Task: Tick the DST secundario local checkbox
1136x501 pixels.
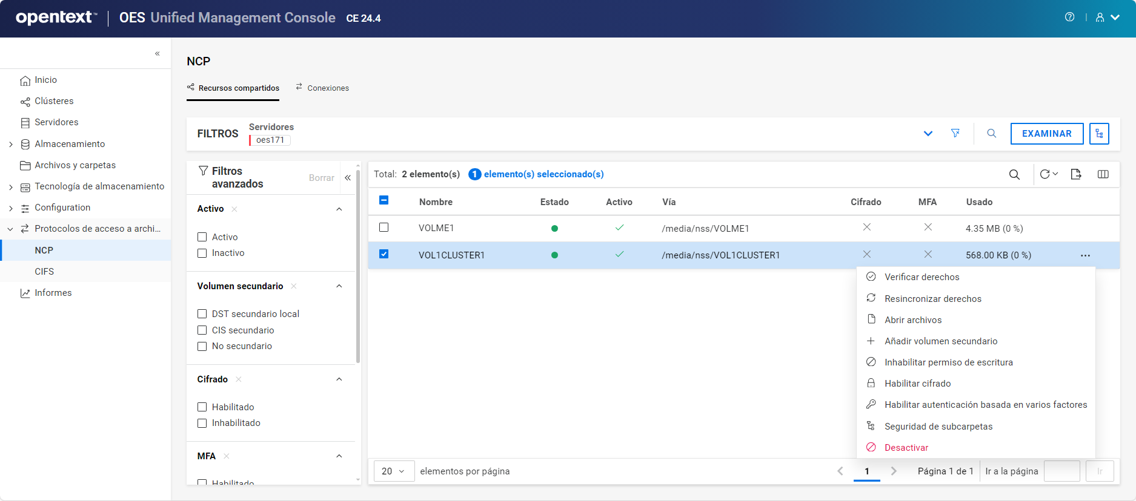Action: point(202,313)
